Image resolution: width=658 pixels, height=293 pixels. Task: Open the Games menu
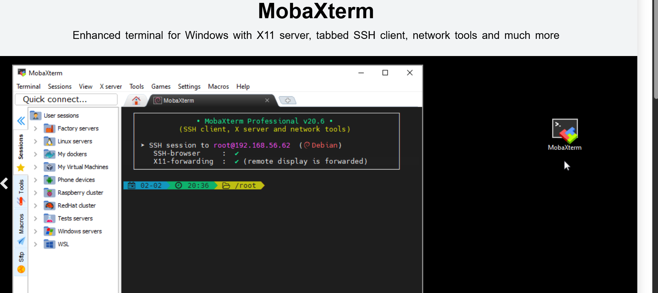point(161,86)
